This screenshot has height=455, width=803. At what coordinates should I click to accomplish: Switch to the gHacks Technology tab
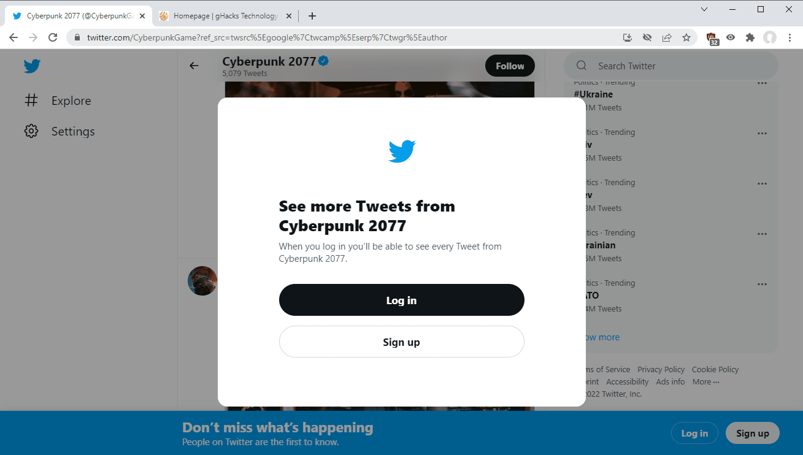click(225, 16)
